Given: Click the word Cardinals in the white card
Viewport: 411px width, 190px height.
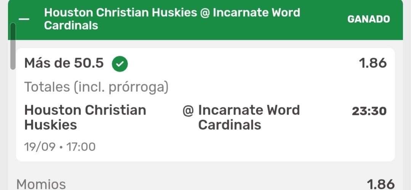Looking at the screenshot, I should 230,125.
